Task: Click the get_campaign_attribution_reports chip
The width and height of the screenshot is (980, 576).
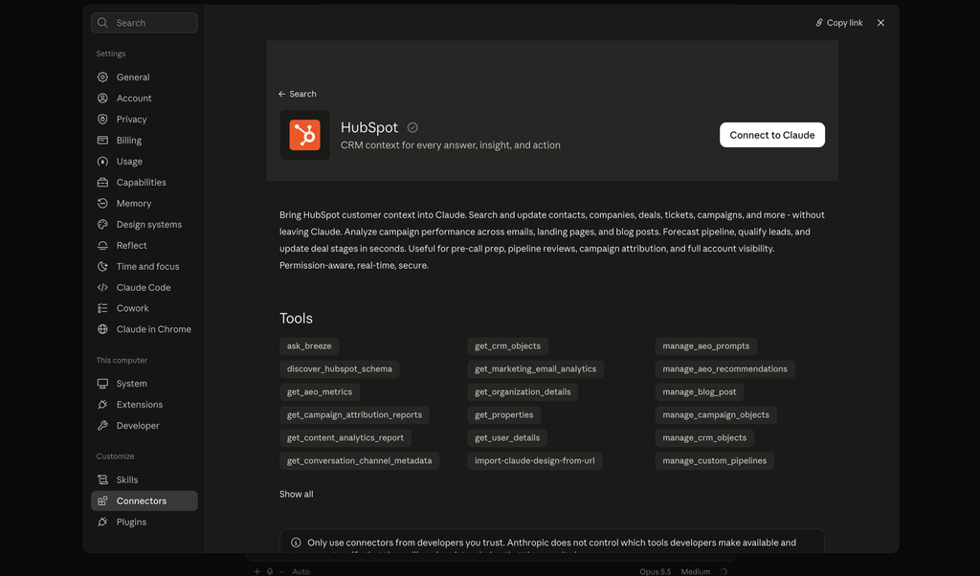Action: [x=354, y=415]
